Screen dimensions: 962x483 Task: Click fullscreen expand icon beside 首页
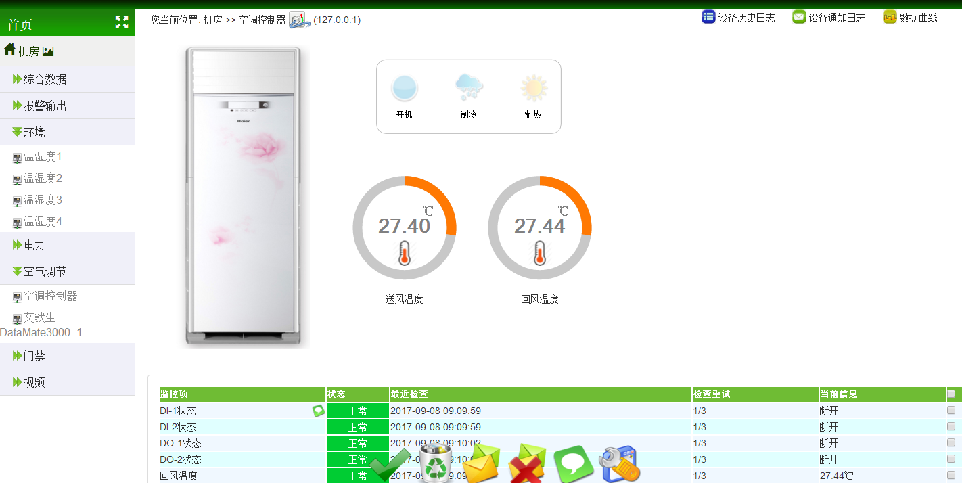tap(122, 23)
